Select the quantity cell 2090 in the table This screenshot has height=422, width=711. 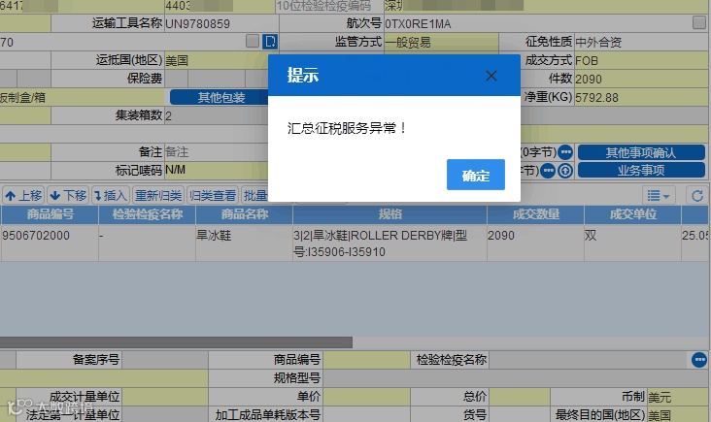536,243
